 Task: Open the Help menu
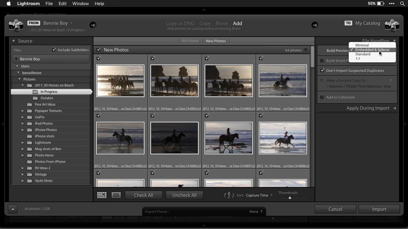tap(99, 3)
